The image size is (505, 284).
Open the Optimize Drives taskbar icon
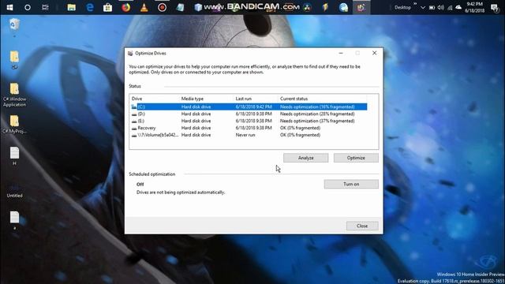361,7
